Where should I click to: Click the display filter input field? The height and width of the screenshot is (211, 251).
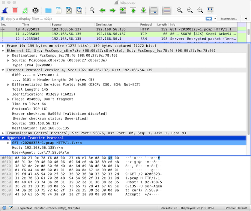coord(105,19)
